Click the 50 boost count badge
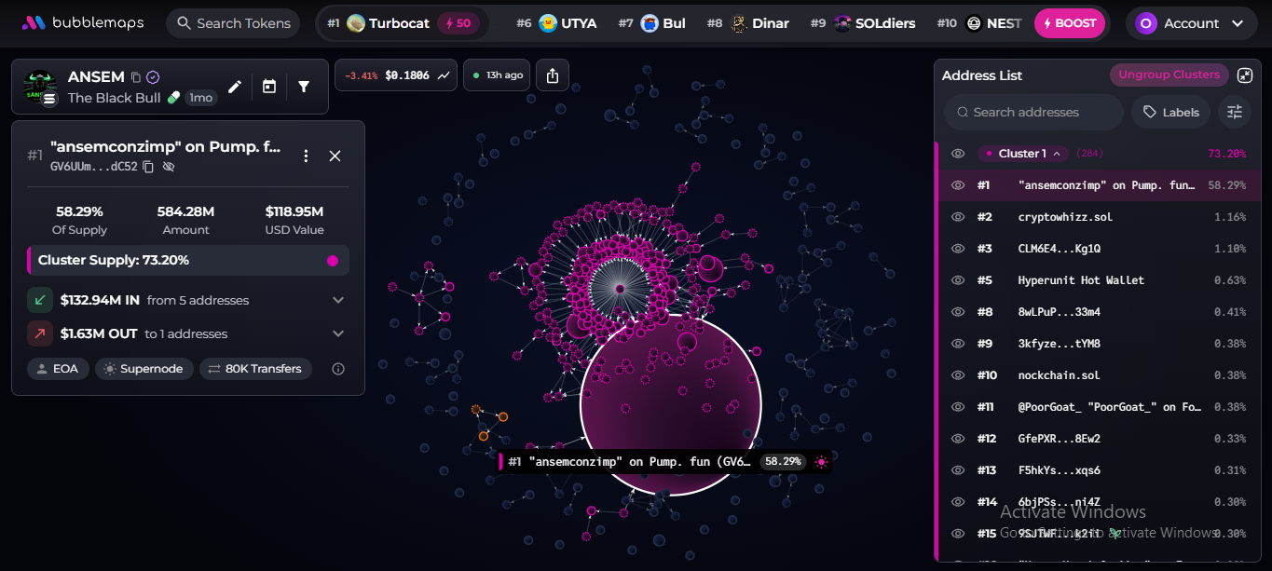This screenshot has height=571, width=1272. 458,23
